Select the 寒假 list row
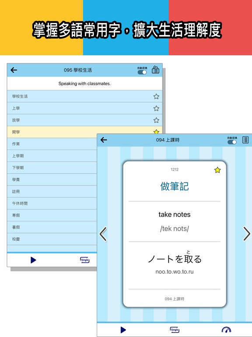252x337 pixels. pos(52,215)
